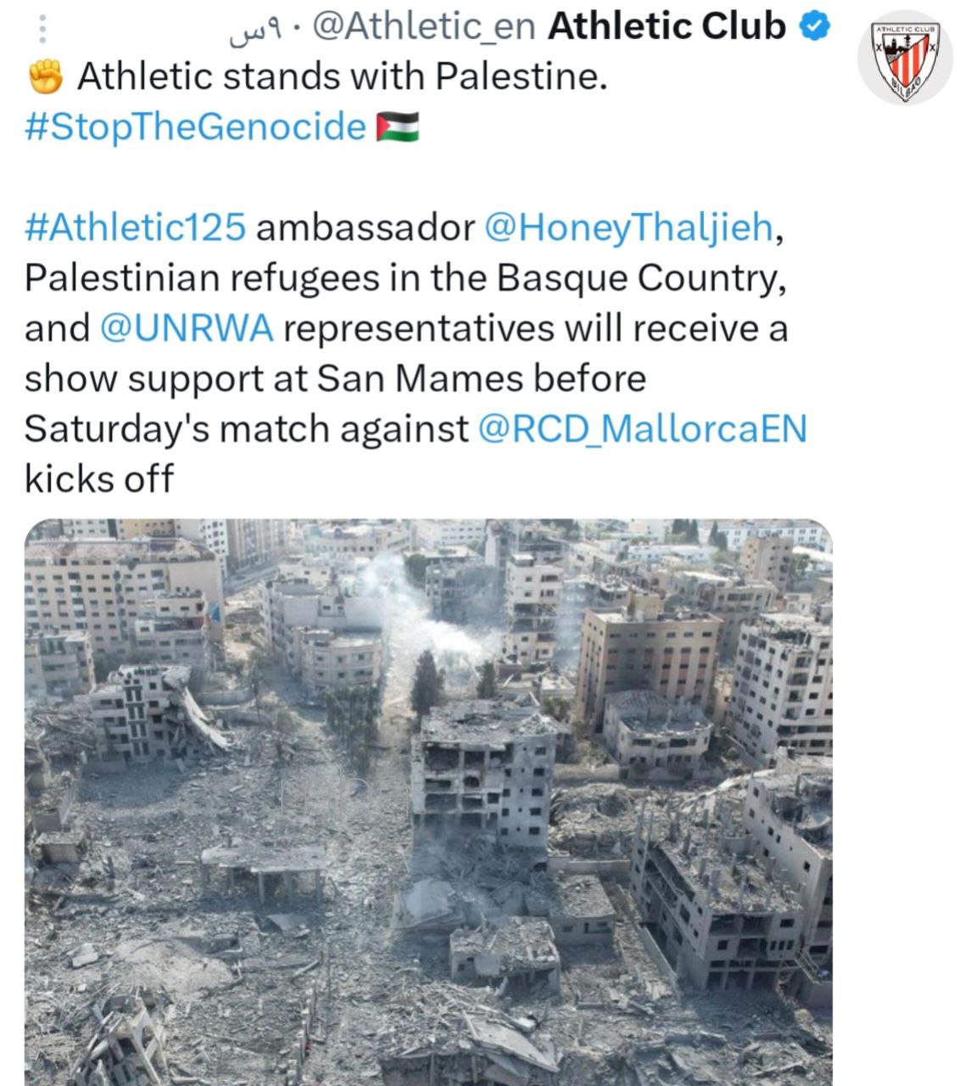The width and height of the screenshot is (971, 1086).
Task: Open the Athletic Club crest avatar
Action: click(x=906, y=60)
